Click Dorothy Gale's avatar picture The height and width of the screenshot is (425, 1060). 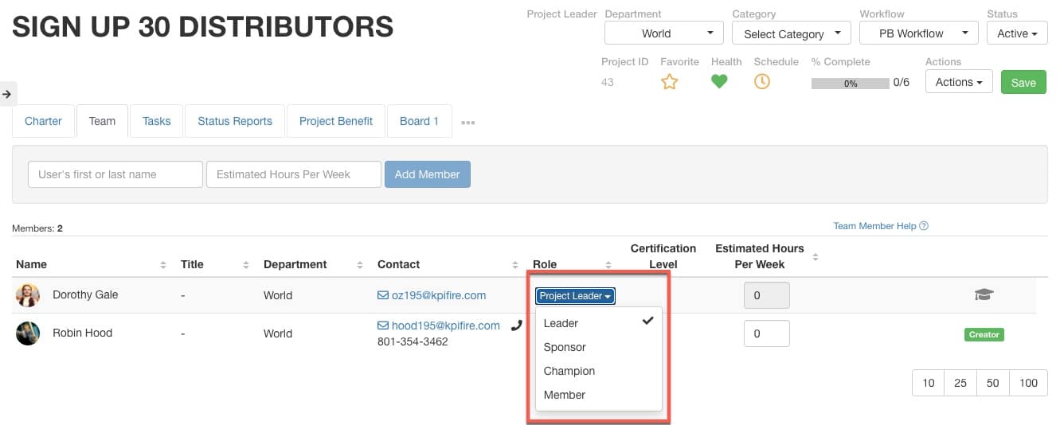28,295
